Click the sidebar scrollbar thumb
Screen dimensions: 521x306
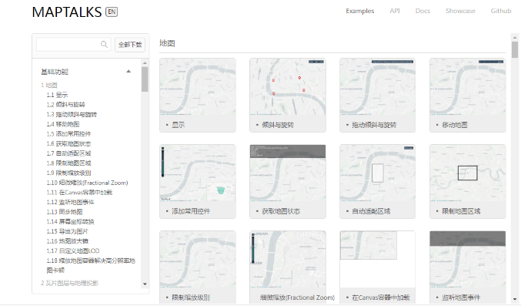(x=145, y=79)
